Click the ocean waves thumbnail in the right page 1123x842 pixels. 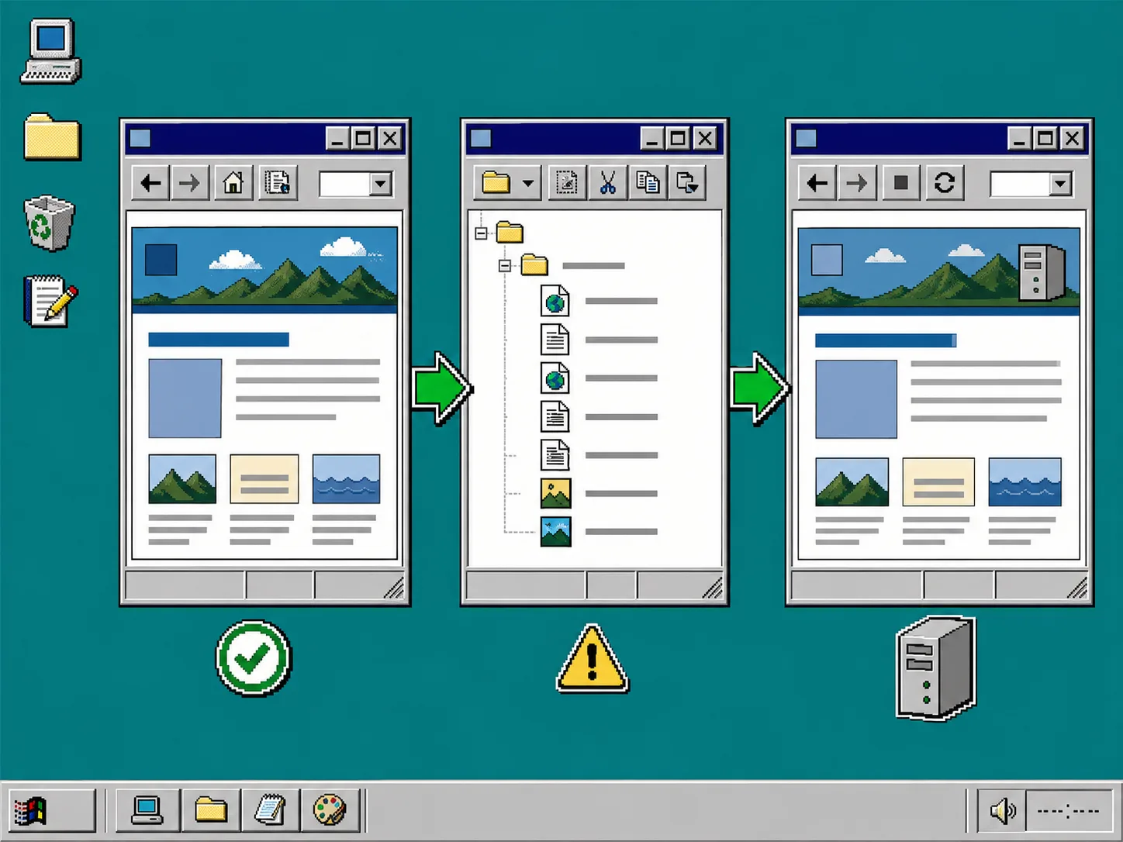pyautogui.click(x=1025, y=482)
